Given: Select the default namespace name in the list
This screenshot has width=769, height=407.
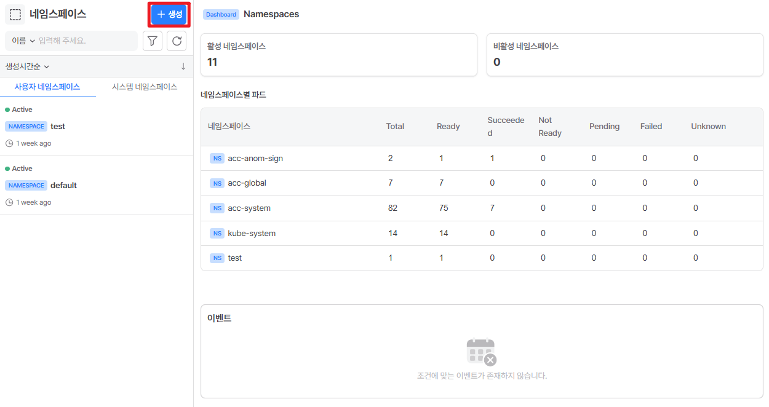Looking at the screenshot, I should pyautogui.click(x=63, y=185).
